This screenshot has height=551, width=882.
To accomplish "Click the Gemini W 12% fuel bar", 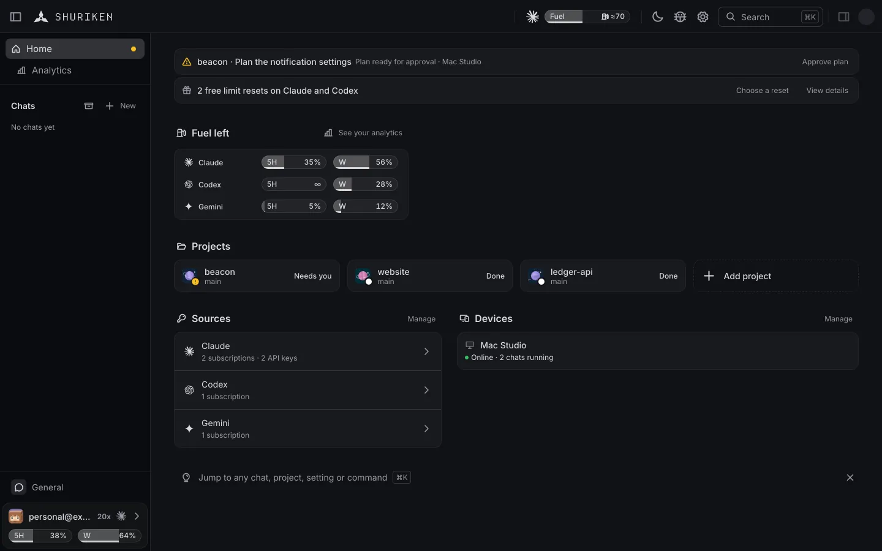I will point(366,206).
